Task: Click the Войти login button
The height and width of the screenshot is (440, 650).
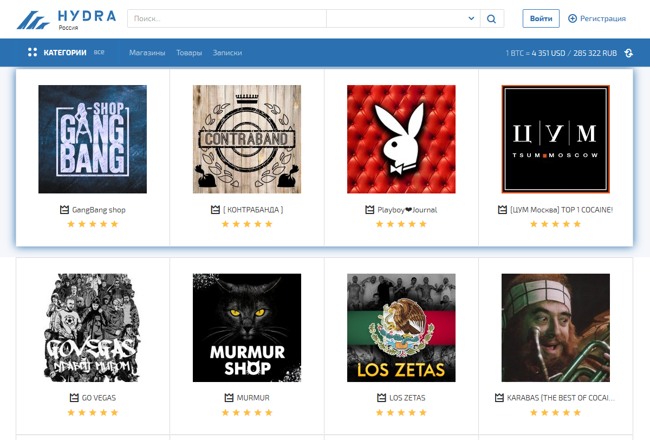Action: click(541, 18)
